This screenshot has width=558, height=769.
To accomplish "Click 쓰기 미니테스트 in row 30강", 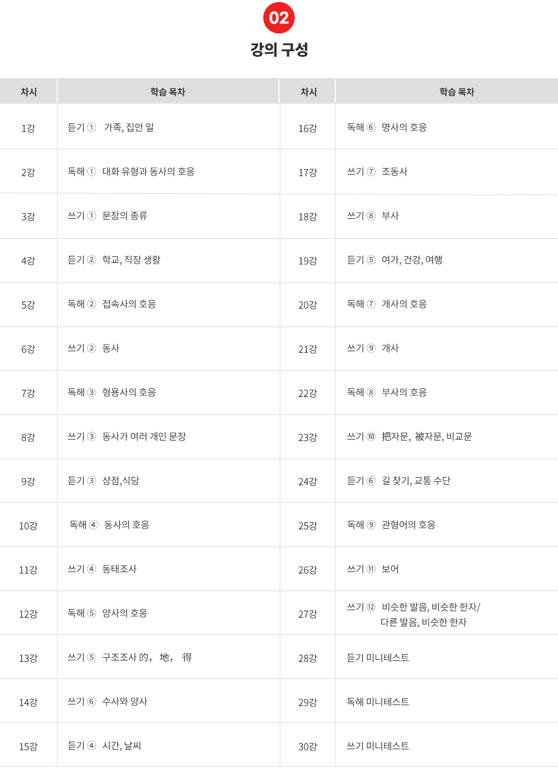I will 378,746.
